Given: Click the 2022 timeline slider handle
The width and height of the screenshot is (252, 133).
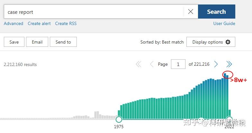Looking at the screenshot, I should 229,119.
